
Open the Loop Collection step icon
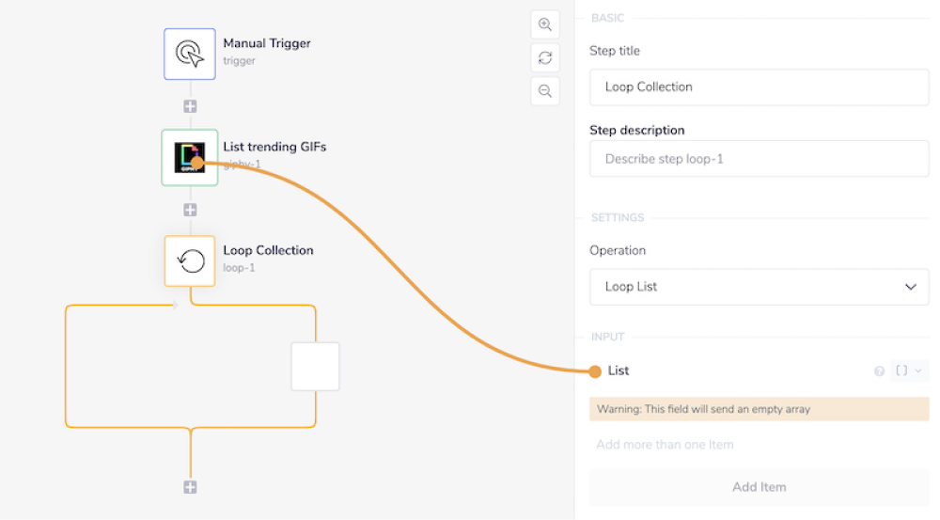pos(190,260)
